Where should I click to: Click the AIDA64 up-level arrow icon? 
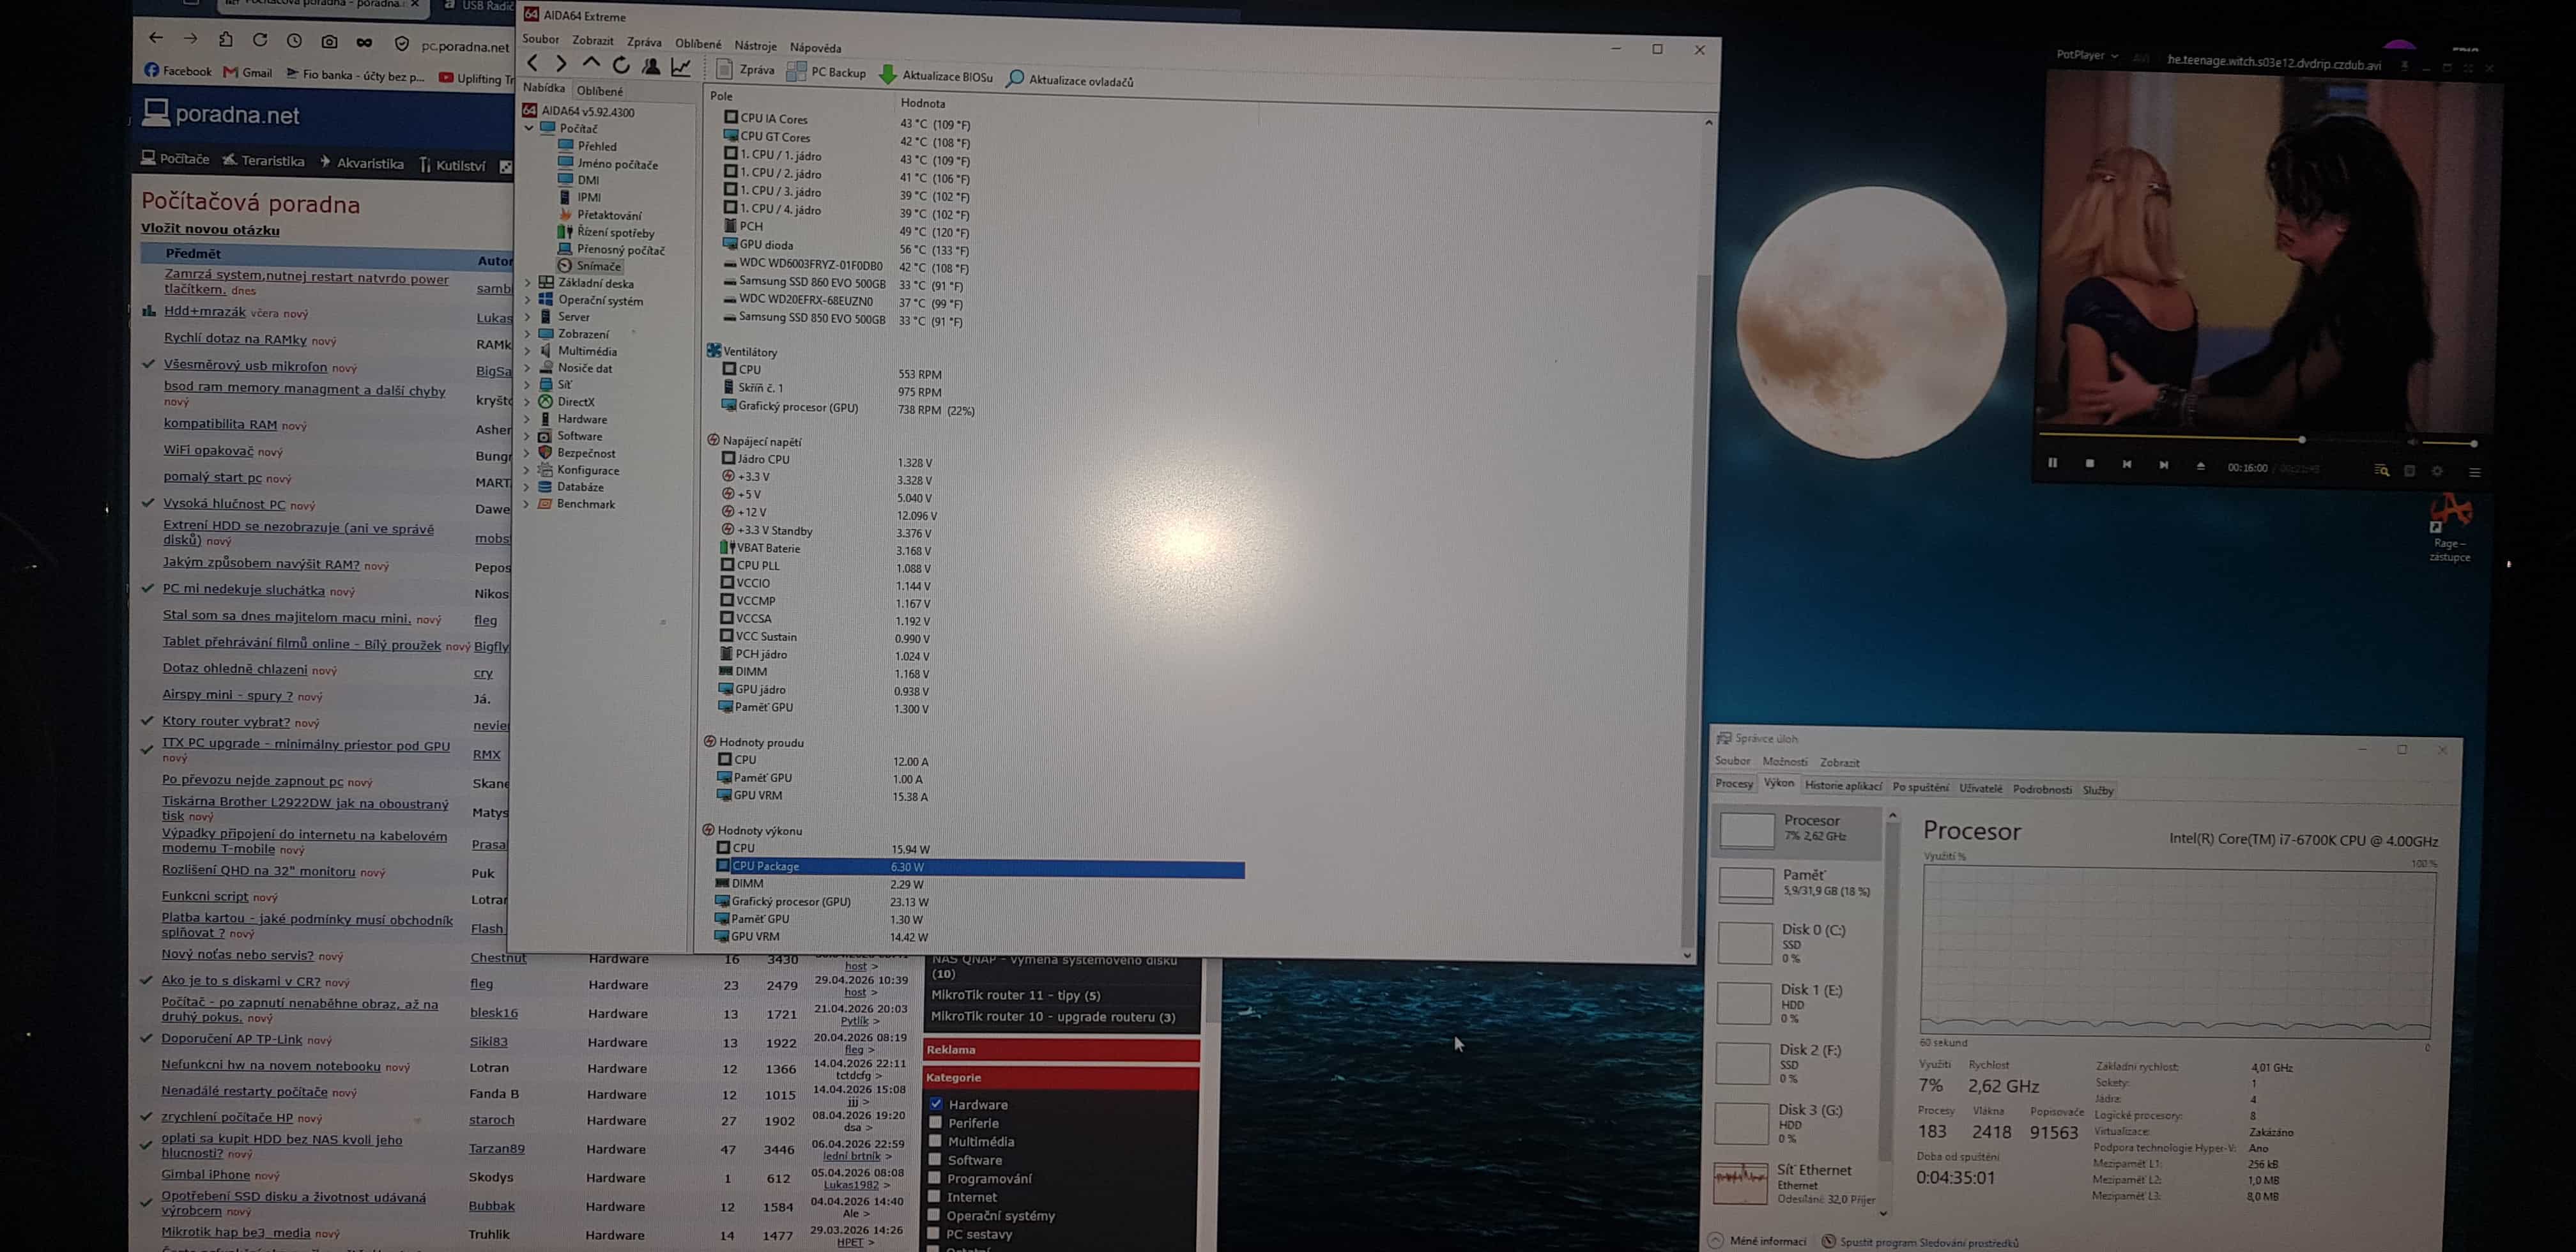click(591, 64)
